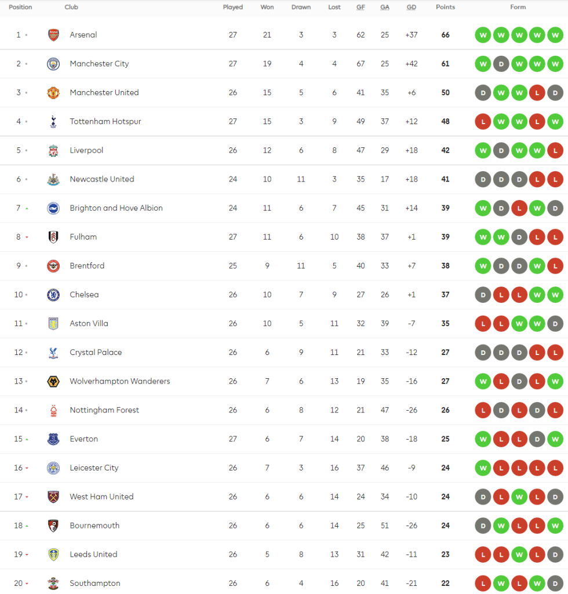The height and width of the screenshot is (594, 568).
Task: Click the Chelsea club crest
Action: (x=53, y=295)
